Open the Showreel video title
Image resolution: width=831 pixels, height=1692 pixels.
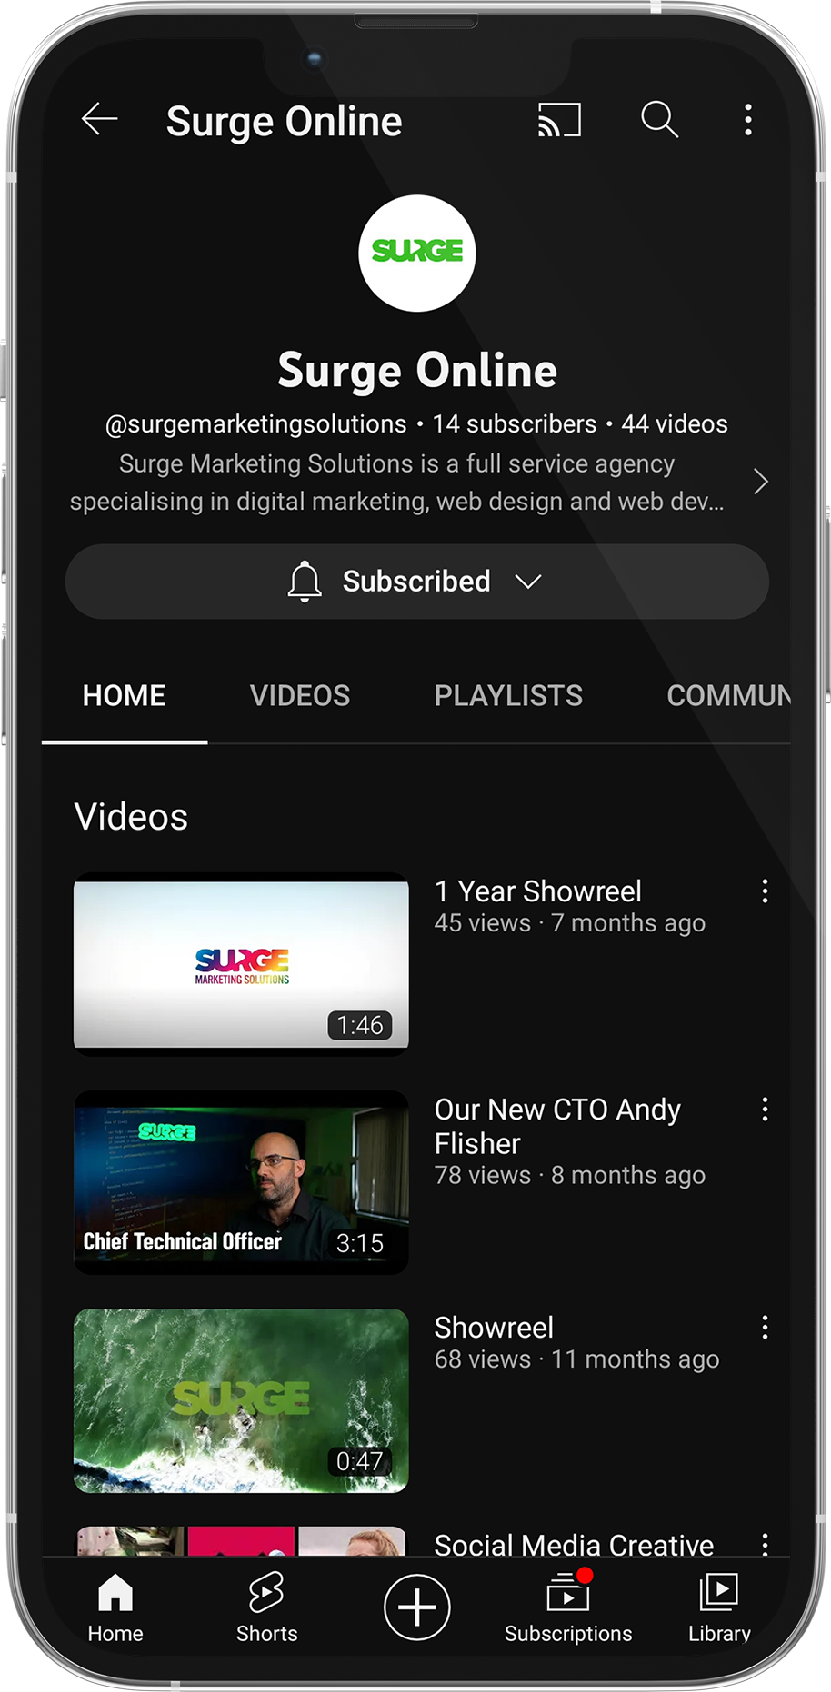494,1328
